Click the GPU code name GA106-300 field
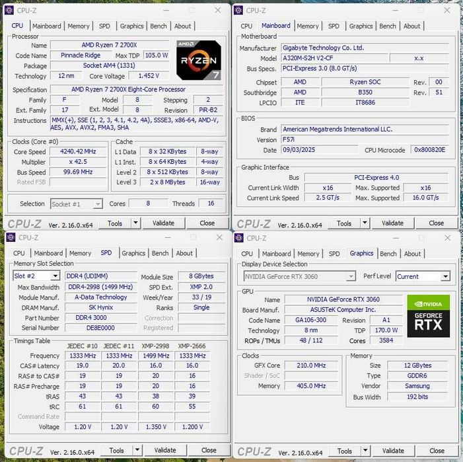Image resolution: width=463 pixels, height=462 pixels. point(310,320)
